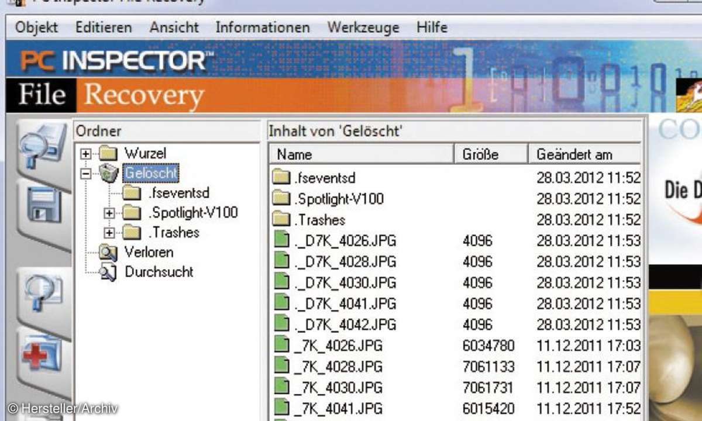702x421 pixels.
Task: Collapse the Gelöscht tree node
Action: click(x=86, y=173)
